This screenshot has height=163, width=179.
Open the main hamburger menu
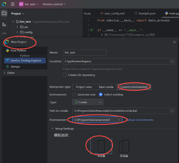13,4
